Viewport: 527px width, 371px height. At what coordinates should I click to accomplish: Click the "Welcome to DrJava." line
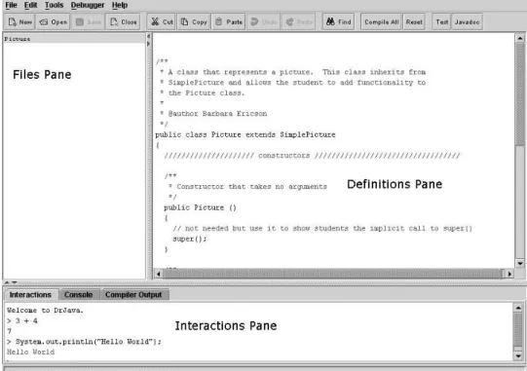pyautogui.click(x=45, y=311)
